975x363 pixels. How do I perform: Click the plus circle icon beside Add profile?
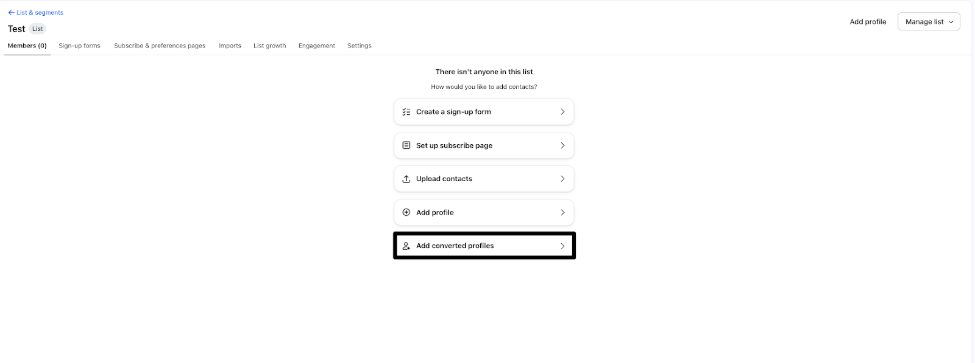(x=406, y=212)
